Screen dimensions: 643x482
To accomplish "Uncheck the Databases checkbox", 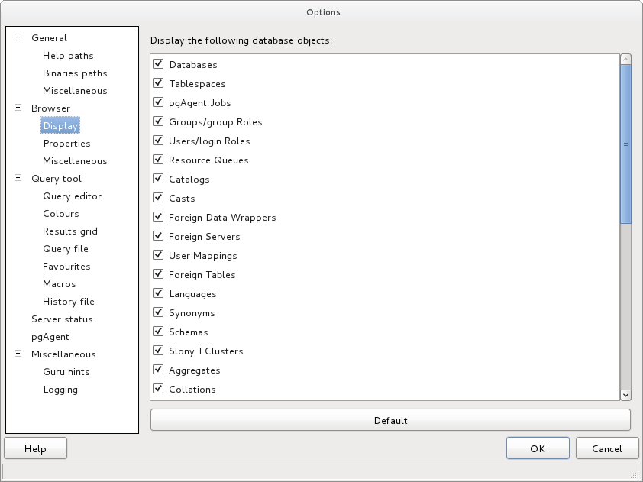I will click(x=159, y=64).
